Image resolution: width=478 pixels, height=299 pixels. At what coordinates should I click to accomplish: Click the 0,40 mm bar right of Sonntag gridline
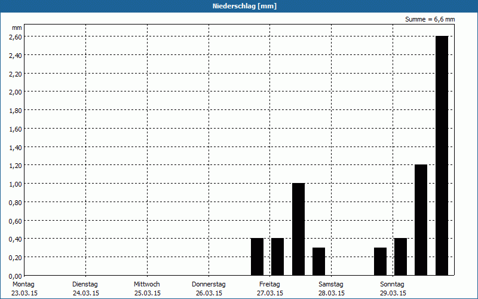pyautogui.click(x=400, y=257)
